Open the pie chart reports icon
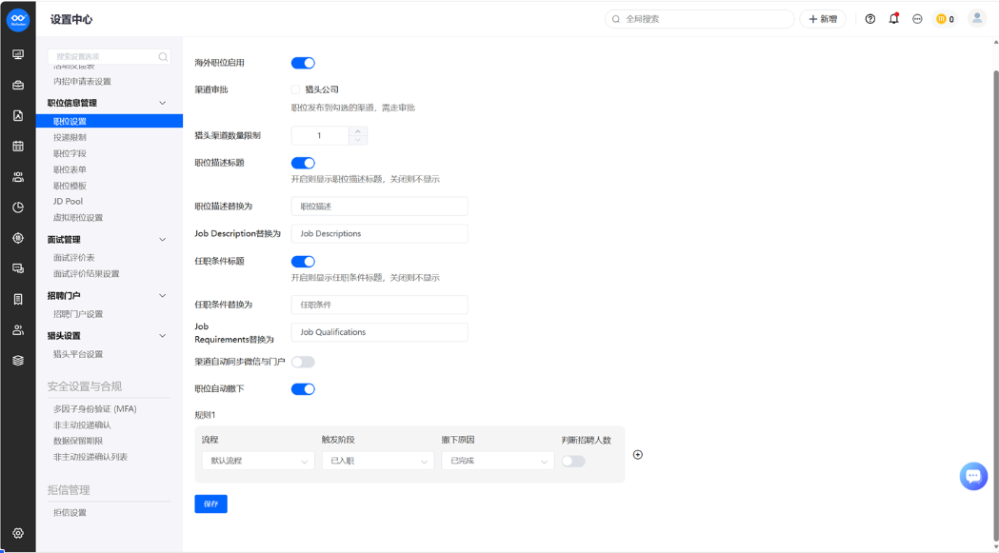 18,207
